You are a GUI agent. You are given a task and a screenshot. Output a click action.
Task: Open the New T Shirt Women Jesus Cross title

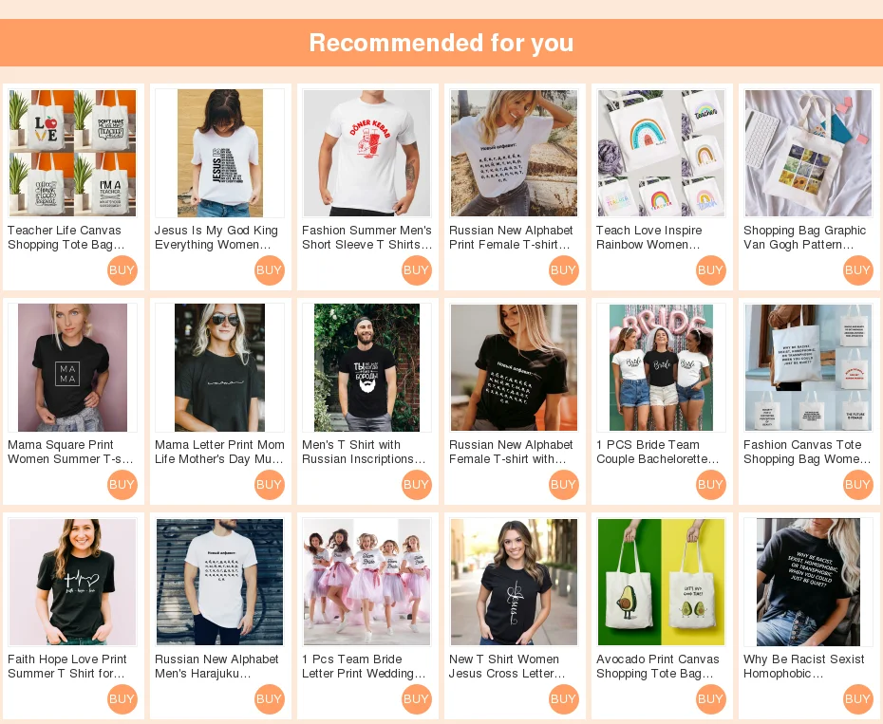click(x=506, y=666)
